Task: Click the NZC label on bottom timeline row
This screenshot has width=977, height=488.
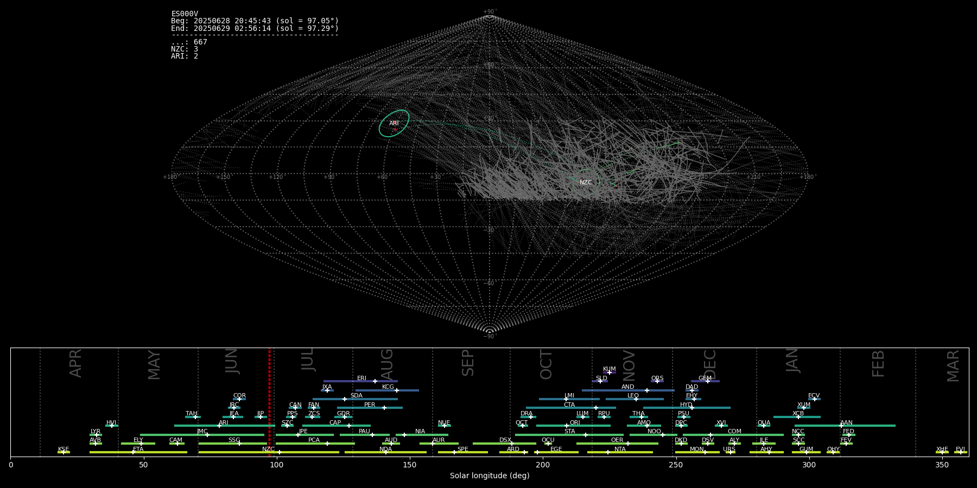Action: pos(268,450)
